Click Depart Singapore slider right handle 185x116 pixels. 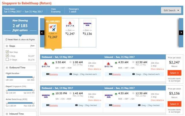[34, 90]
